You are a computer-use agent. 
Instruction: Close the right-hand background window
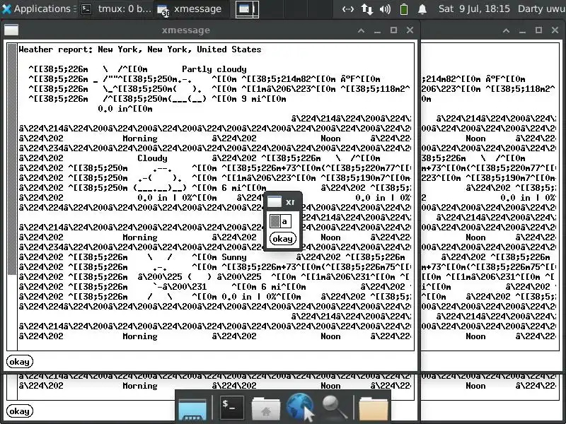555,30
